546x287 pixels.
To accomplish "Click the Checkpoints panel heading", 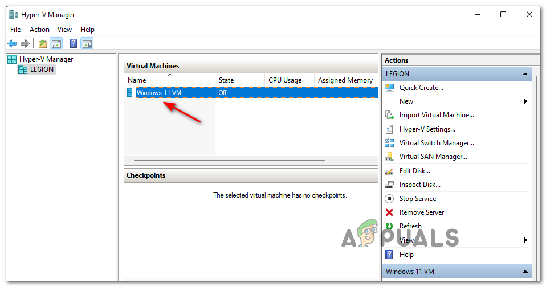I will click(x=146, y=175).
